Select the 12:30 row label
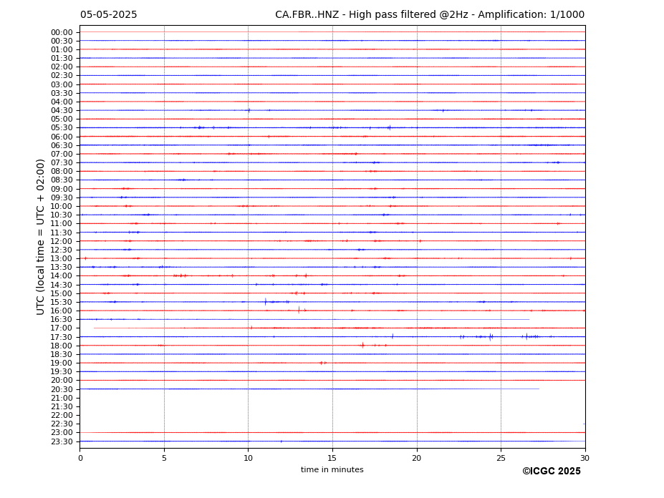 [x=62, y=250]
